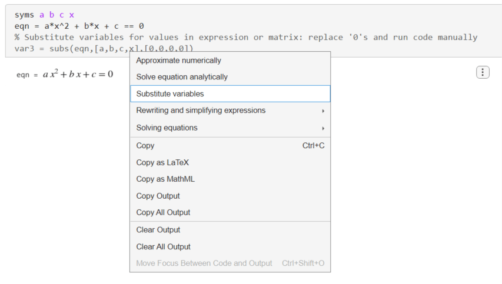
Task: Select Copy All Output
Action: (163, 212)
